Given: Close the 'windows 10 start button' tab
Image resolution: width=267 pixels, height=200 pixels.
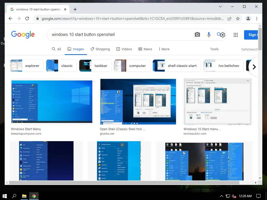Looking at the screenshot, I should (x=65, y=9).
